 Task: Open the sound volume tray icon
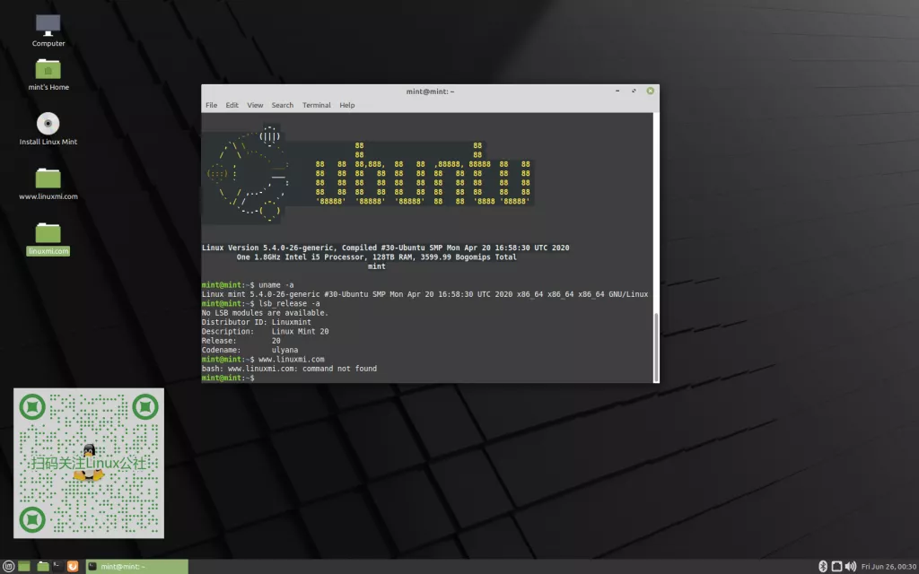pos(851,567)
